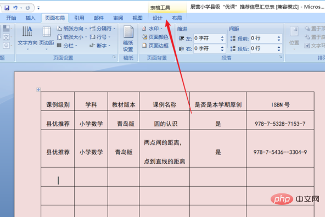Click the 点到直线的距离 text
The image size is (325, 217).
pyautogui.click(x=165, y=162)
